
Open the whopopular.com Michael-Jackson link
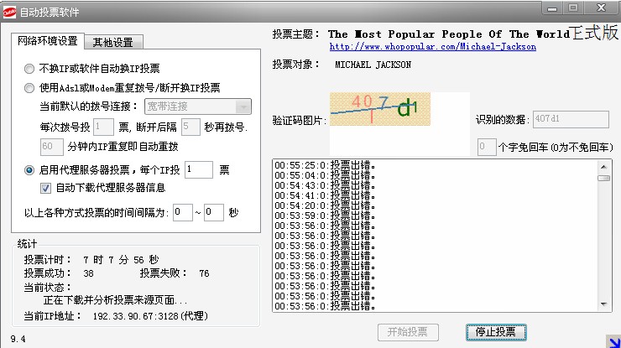tap(432, 47)
